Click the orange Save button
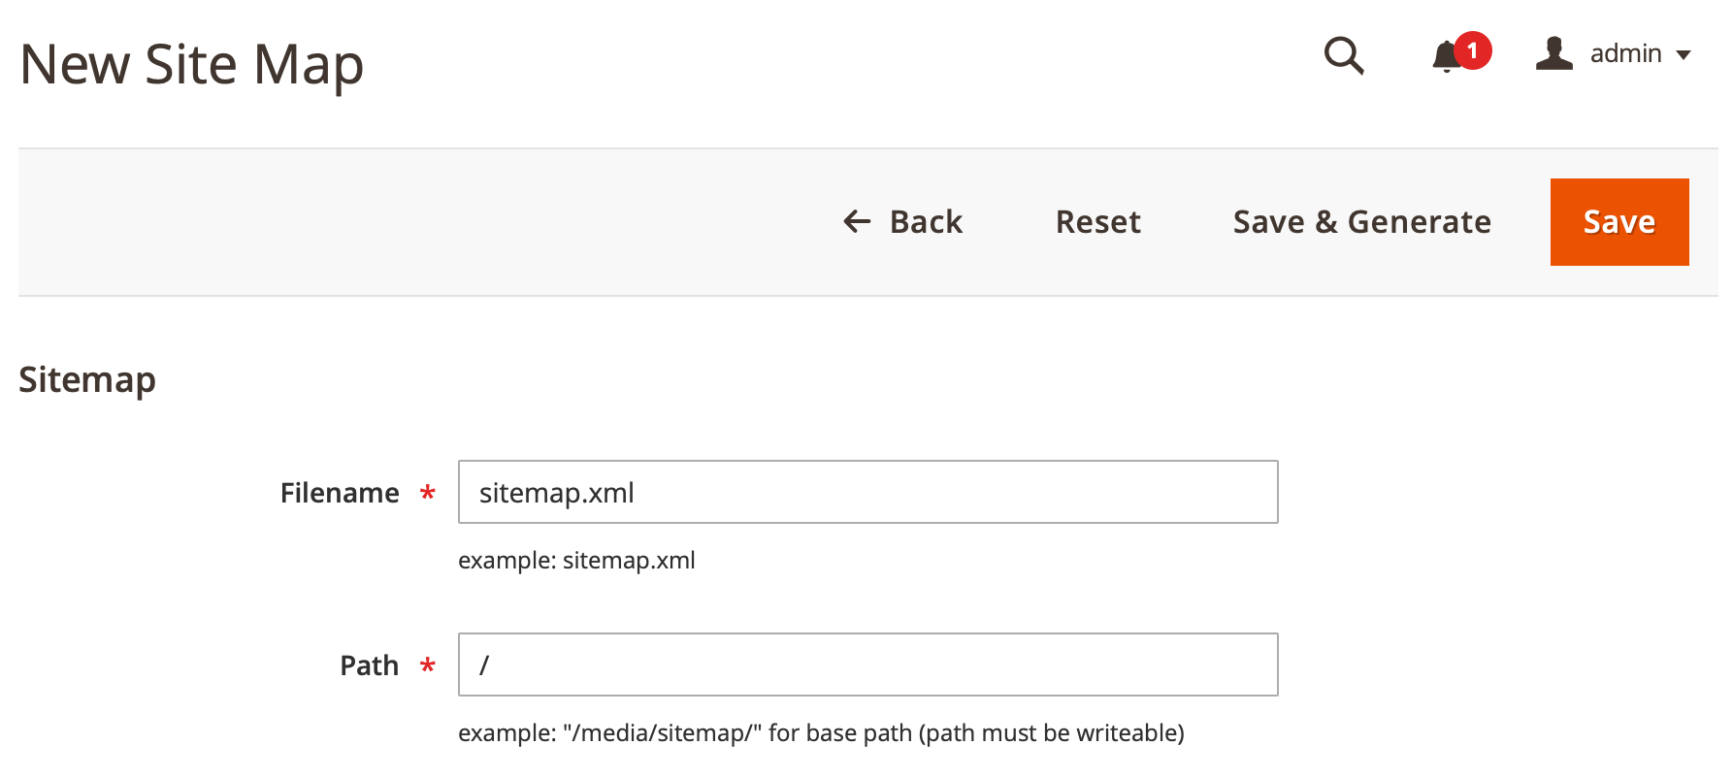 point(1619,222)
